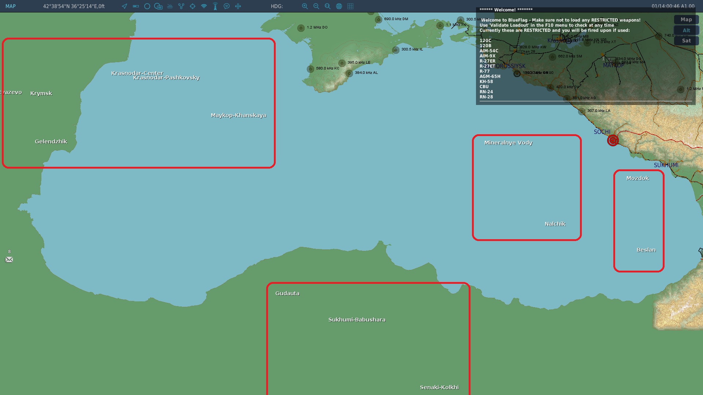The image size is (703, 395).
Task: Zoom in with the plus magnifier
Action: 305,6
